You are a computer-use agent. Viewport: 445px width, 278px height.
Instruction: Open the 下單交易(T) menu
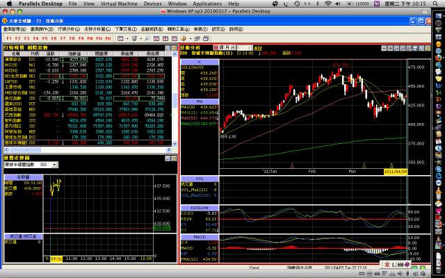(x=126, y=29)
